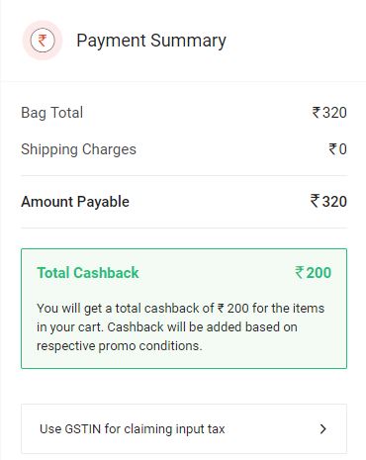Click the rupee symbol before Shipping Charges value

[x=332, y=149]
